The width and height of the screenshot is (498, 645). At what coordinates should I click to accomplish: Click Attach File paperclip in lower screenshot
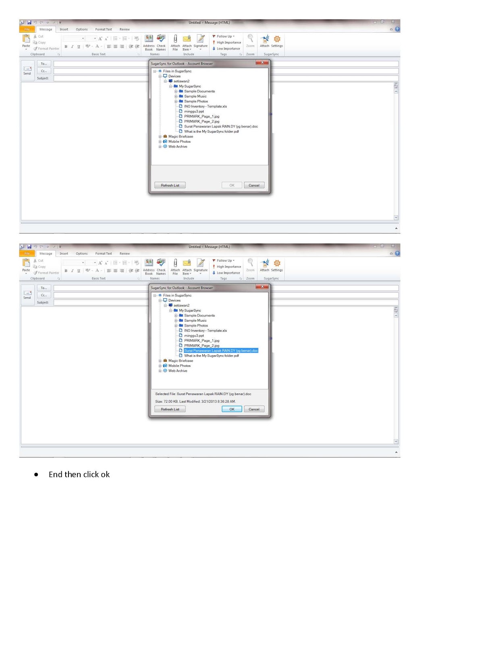pos(175,266)
